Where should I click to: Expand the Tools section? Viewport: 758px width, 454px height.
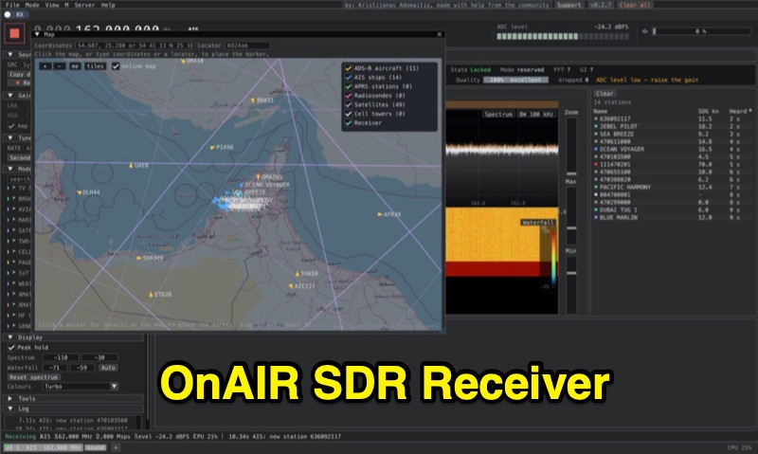point(10,398)
